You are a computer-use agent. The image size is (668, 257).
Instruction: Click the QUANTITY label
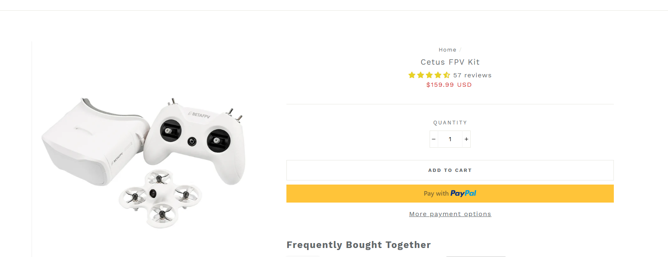pos(450,123)
